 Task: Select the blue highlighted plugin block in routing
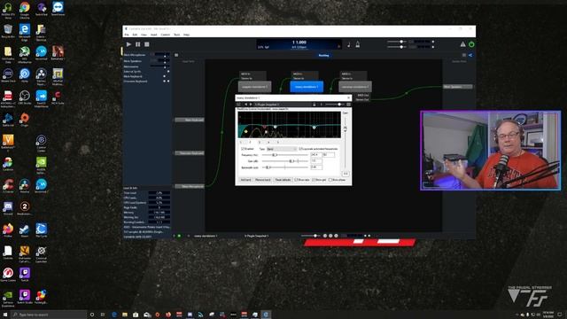[307, 87]
